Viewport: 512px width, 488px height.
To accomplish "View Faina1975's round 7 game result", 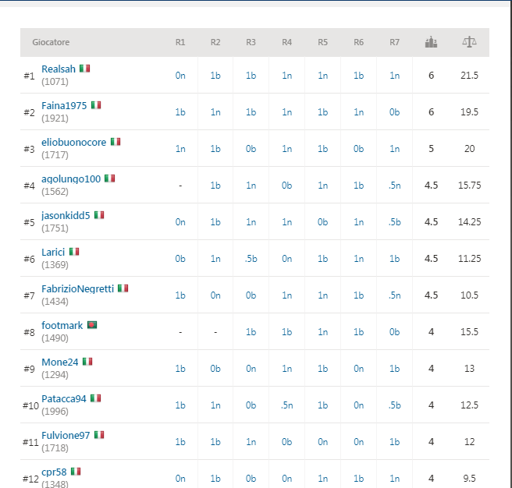I will point(394,112).
